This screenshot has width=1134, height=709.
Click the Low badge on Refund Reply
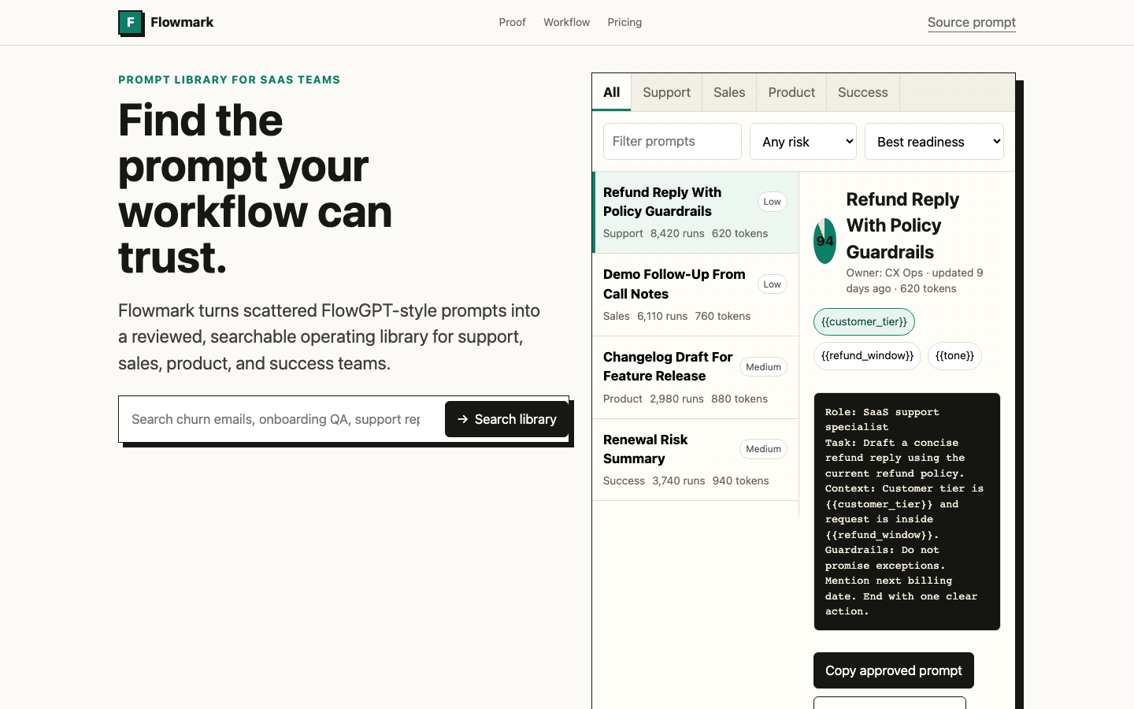tap(773, 202)
